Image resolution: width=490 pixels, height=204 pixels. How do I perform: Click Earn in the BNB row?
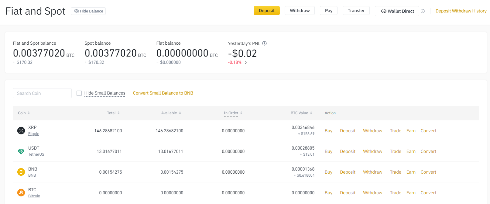tap(411, 172)
